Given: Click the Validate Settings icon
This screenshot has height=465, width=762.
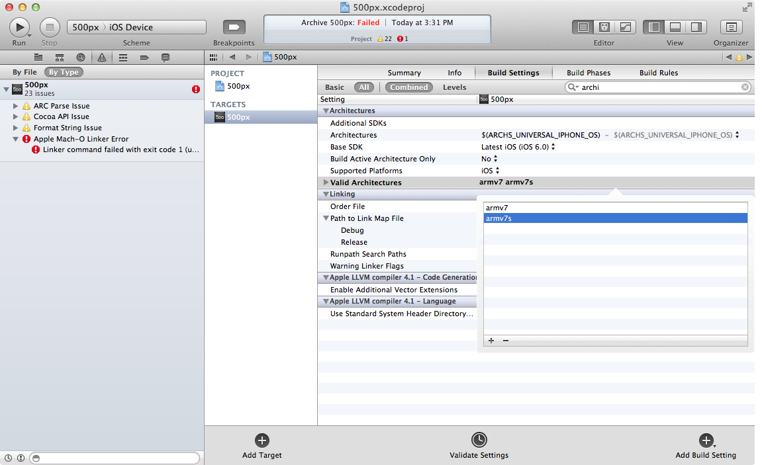Looking at the screenshot, I should coord(479,441).
